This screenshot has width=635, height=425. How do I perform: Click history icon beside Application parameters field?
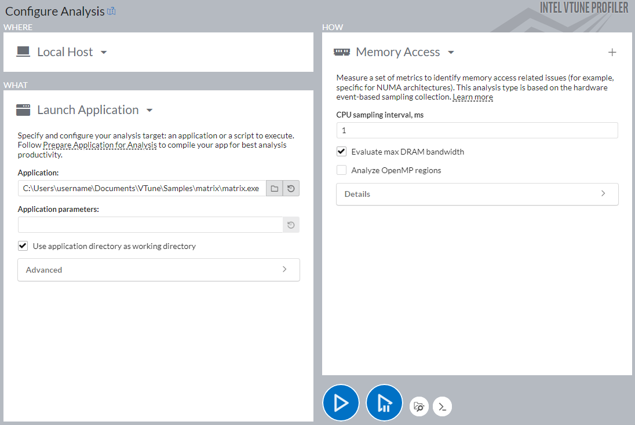291,225
